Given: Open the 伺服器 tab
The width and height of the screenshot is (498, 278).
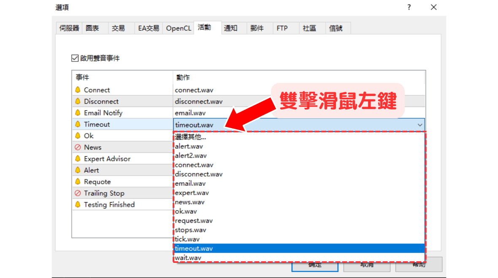Looking at the screenshot, I should tap(69, 28).
